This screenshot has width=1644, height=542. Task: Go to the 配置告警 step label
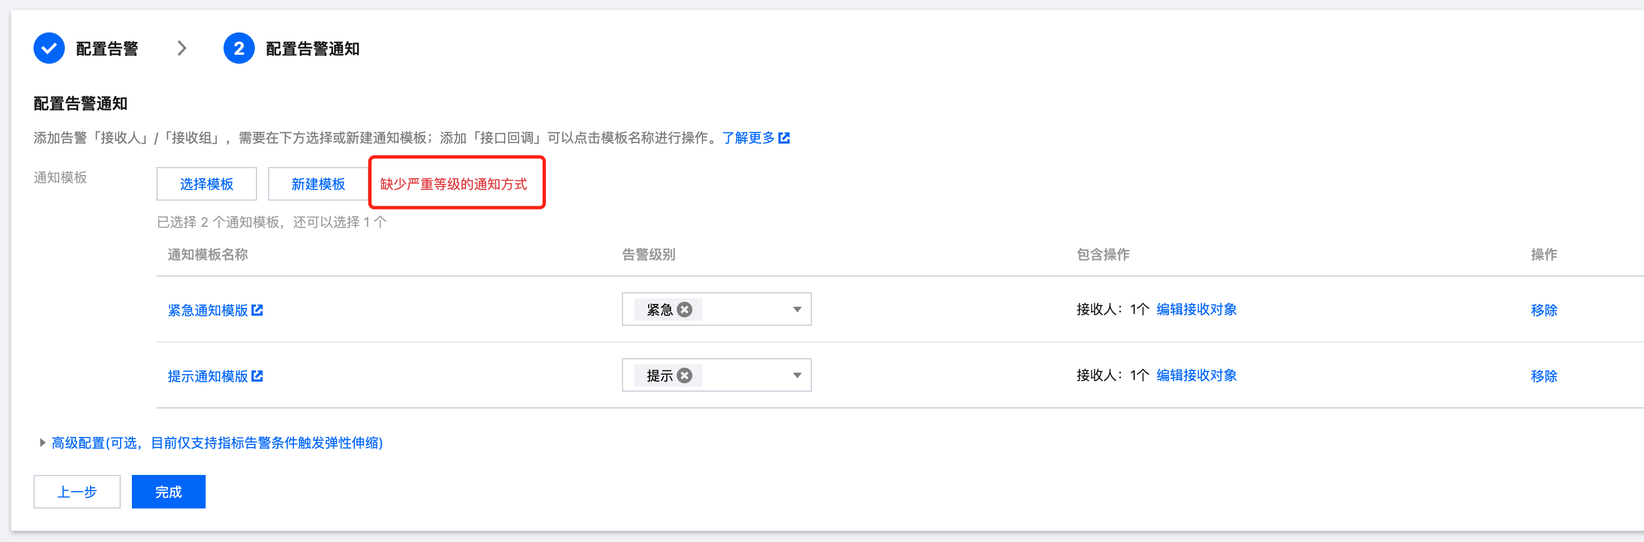(107, 49)
